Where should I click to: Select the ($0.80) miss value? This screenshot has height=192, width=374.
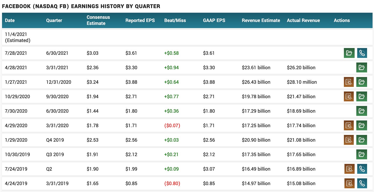coord(172,184)
